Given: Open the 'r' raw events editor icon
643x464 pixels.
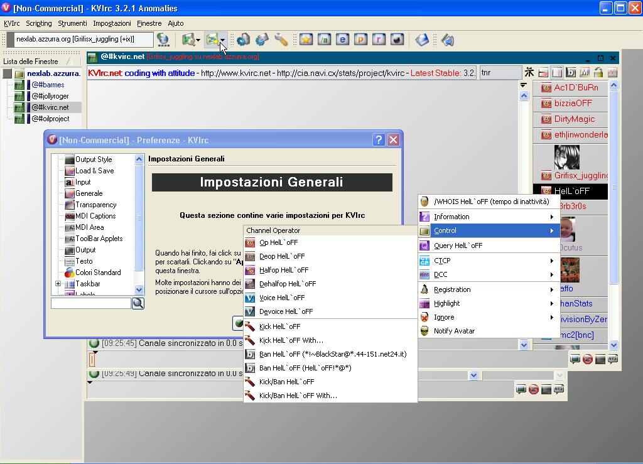Looking at the screenshot, I should click(x=379, y=40).
